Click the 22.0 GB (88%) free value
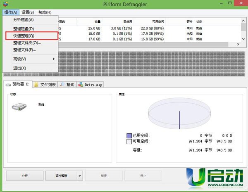 pos(152,28)
